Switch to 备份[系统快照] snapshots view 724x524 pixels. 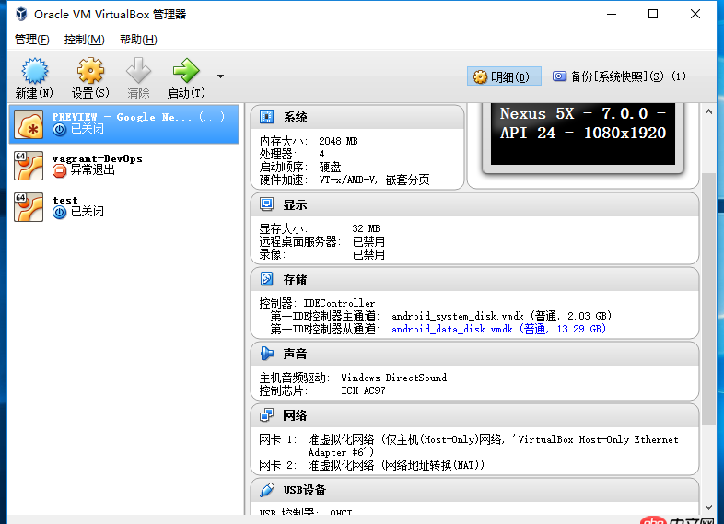(619, 76)
